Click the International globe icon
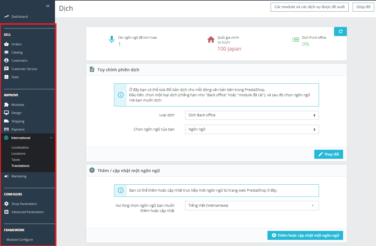 6,138
